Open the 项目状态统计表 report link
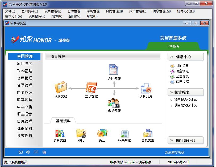Screen dimensions: 216x167 [185, 100]
